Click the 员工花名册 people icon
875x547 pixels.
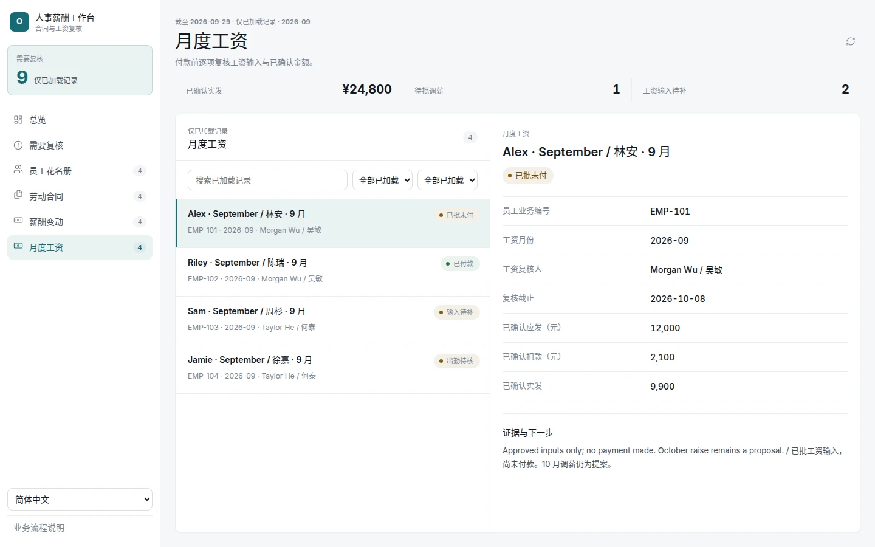pos(18,170)
